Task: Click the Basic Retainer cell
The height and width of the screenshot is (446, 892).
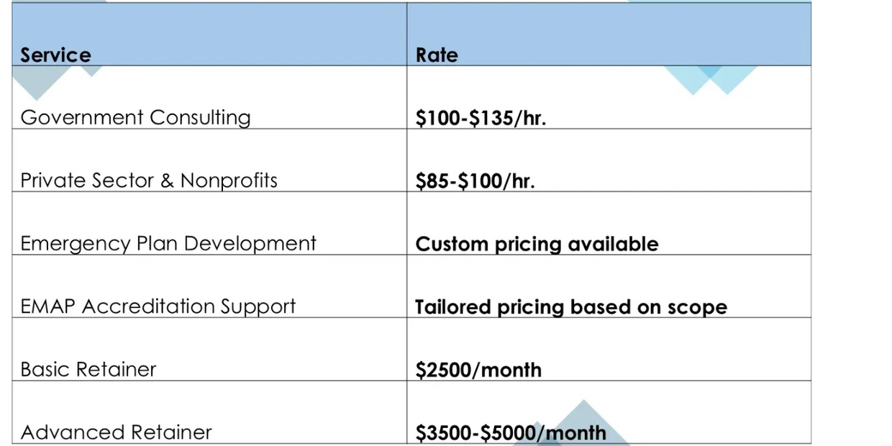Action: tap(88, 370)
